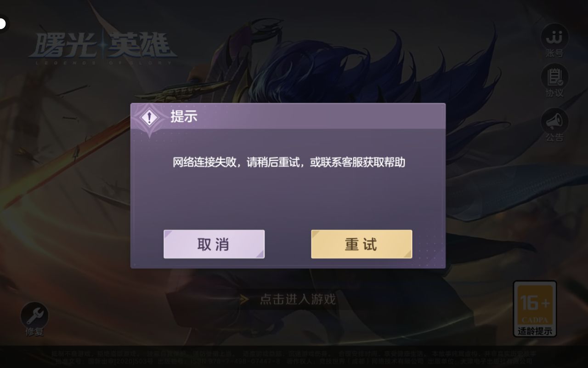Retry the connection with 重试 button
The height and width of the screenshot is (368, 588).
(x=362, y=244)
